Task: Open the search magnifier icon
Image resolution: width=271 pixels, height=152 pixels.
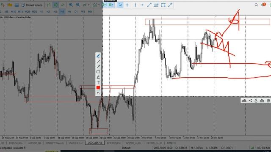Action: pos(256,5)
